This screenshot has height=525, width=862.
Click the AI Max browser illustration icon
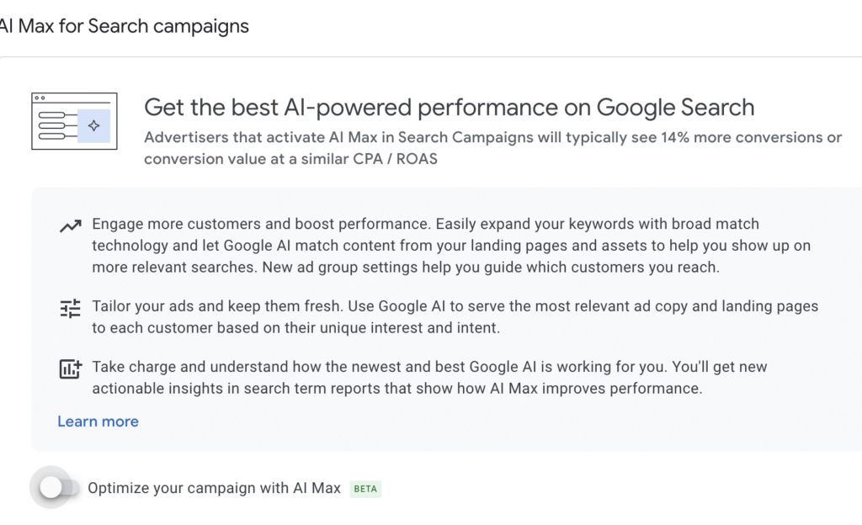pyautogui.click(x=74, y=121)
